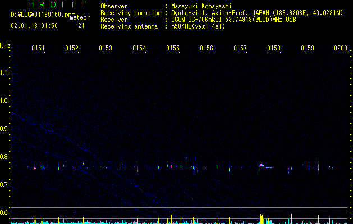Click the 0.9 kHz axis label

click(4, 129)
